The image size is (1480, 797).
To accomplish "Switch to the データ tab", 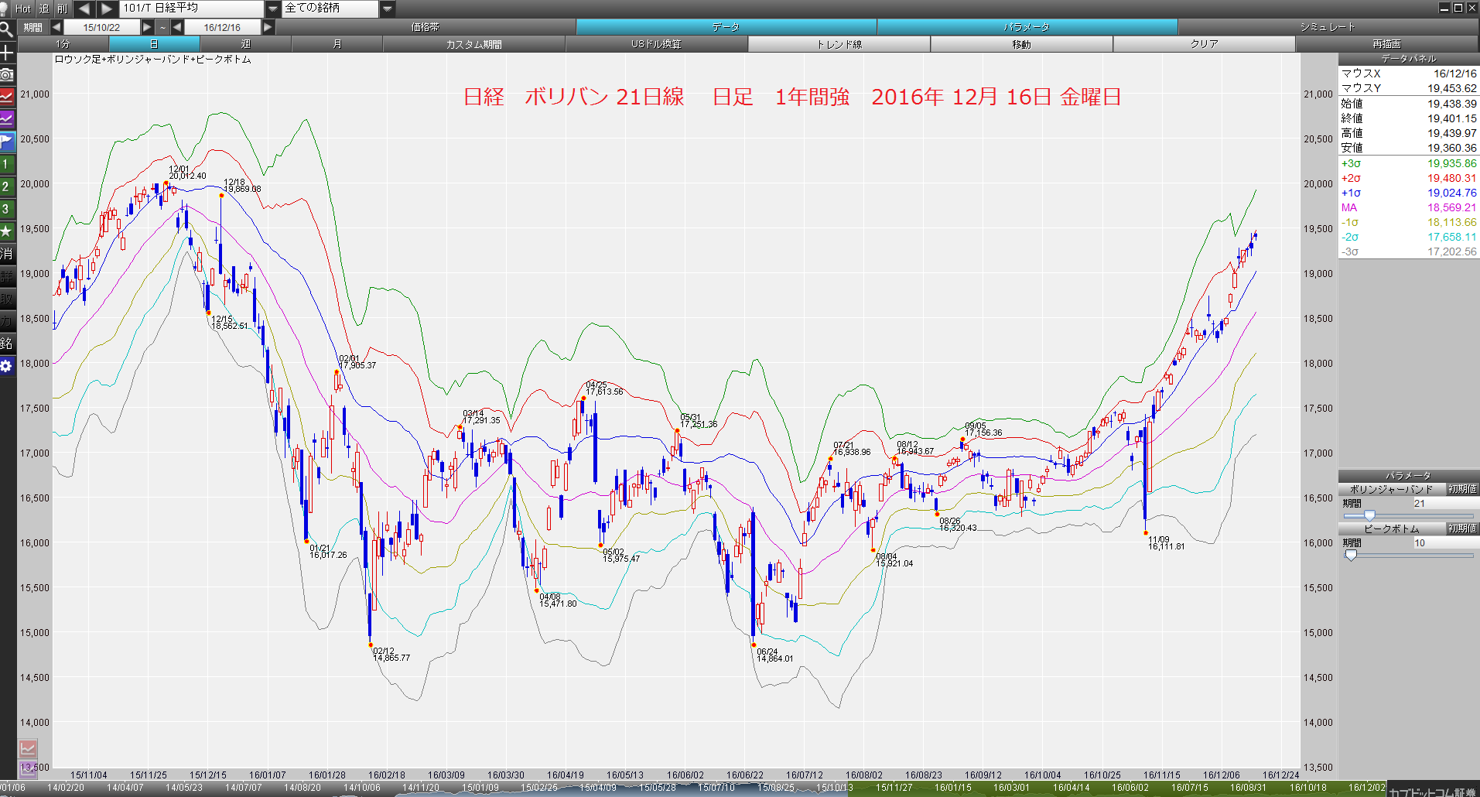I will pyautogui.click(x=726, y=27).
